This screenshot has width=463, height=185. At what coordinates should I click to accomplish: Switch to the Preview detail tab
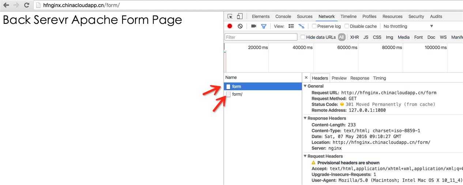point(339,78)
